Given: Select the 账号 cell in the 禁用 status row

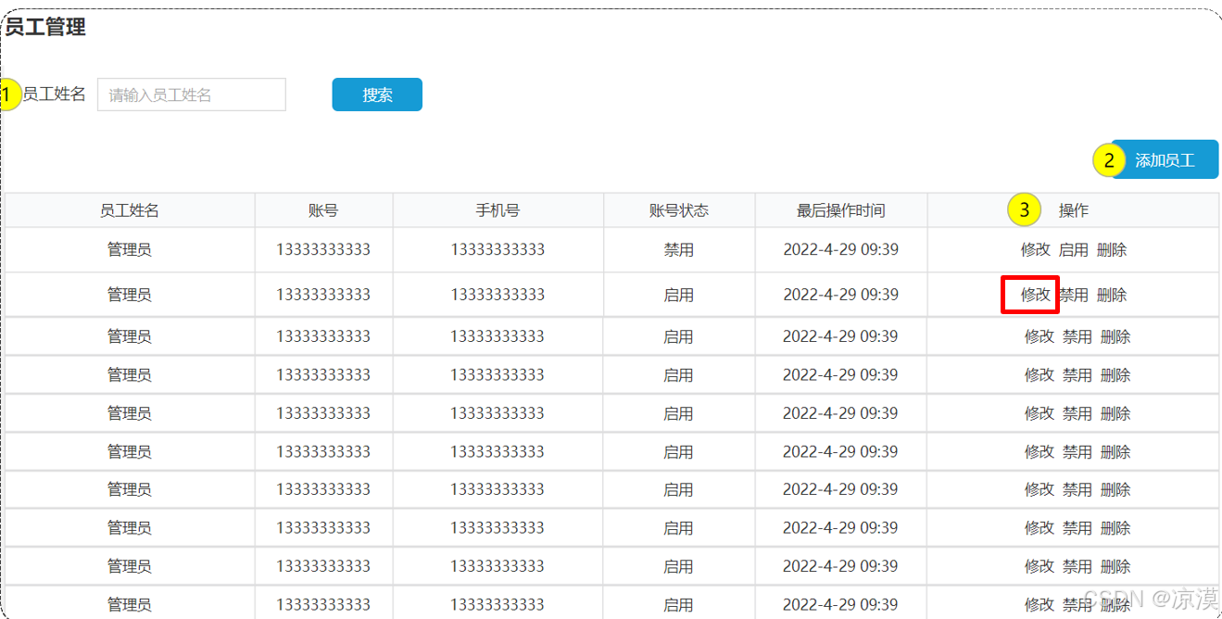Looking at the screenshot, I should pyautogui.click(x=323, y=250).
